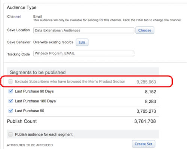
Task: Click the Audience Type heading
Action: 22,7
